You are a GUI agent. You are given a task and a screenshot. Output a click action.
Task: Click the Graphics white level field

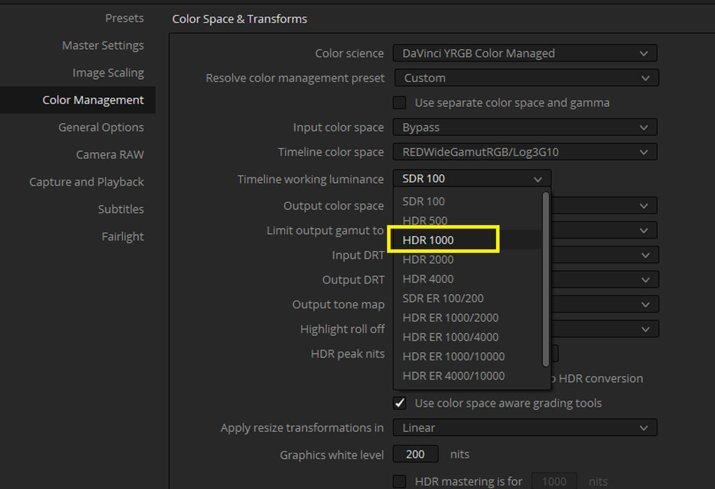click(x=416, y=454)
